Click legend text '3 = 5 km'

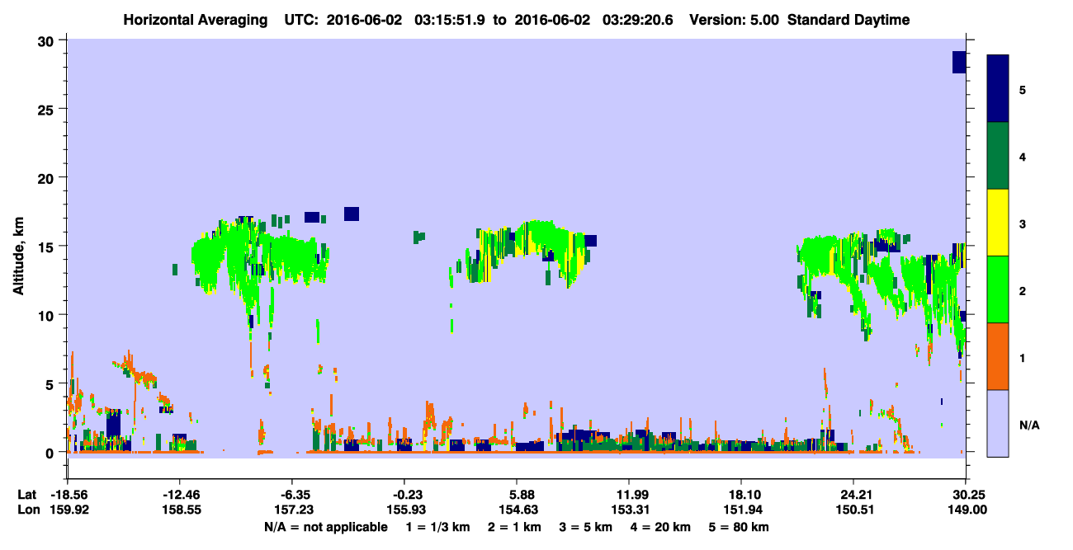[585, 526]
